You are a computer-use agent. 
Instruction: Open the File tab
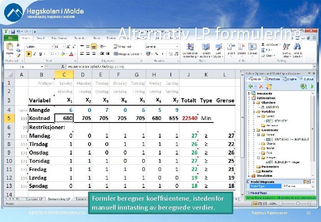10,38
